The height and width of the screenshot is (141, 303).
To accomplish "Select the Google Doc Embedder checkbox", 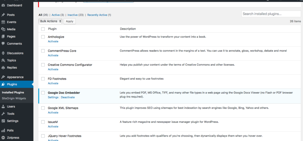I will tap(43, 93).
